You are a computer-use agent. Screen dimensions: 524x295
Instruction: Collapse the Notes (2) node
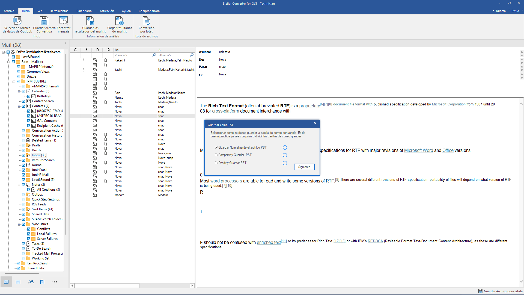click(x=19, y=185)
